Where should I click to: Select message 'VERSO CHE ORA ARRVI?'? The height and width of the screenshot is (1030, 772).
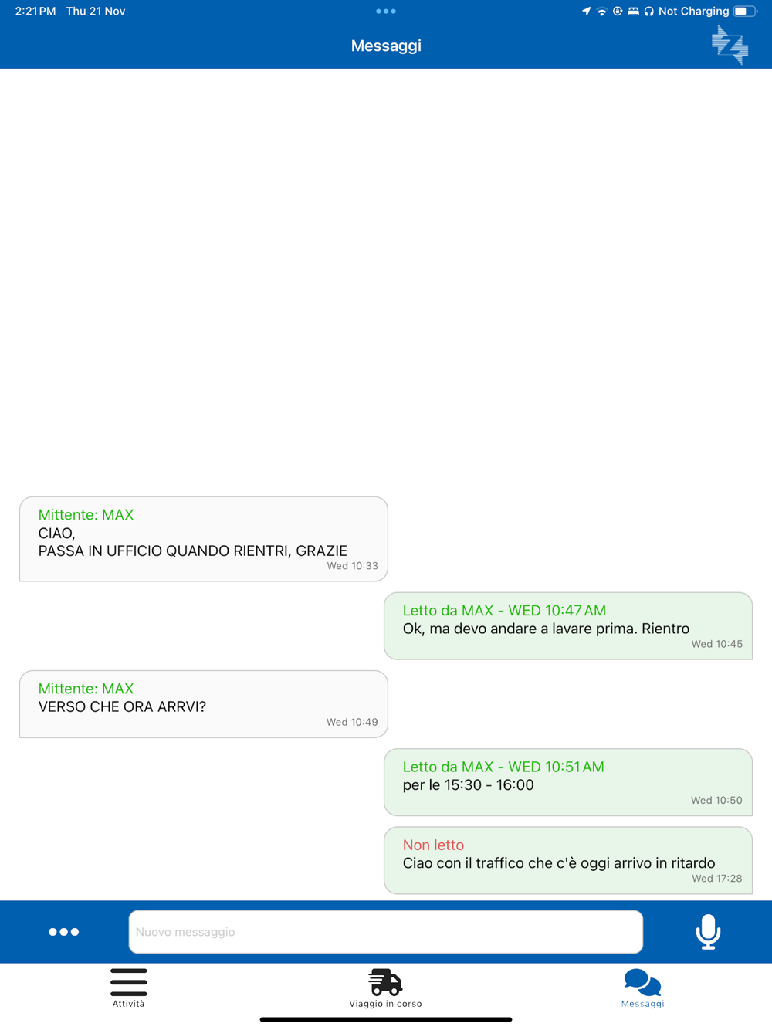click(x=204, y=704)
